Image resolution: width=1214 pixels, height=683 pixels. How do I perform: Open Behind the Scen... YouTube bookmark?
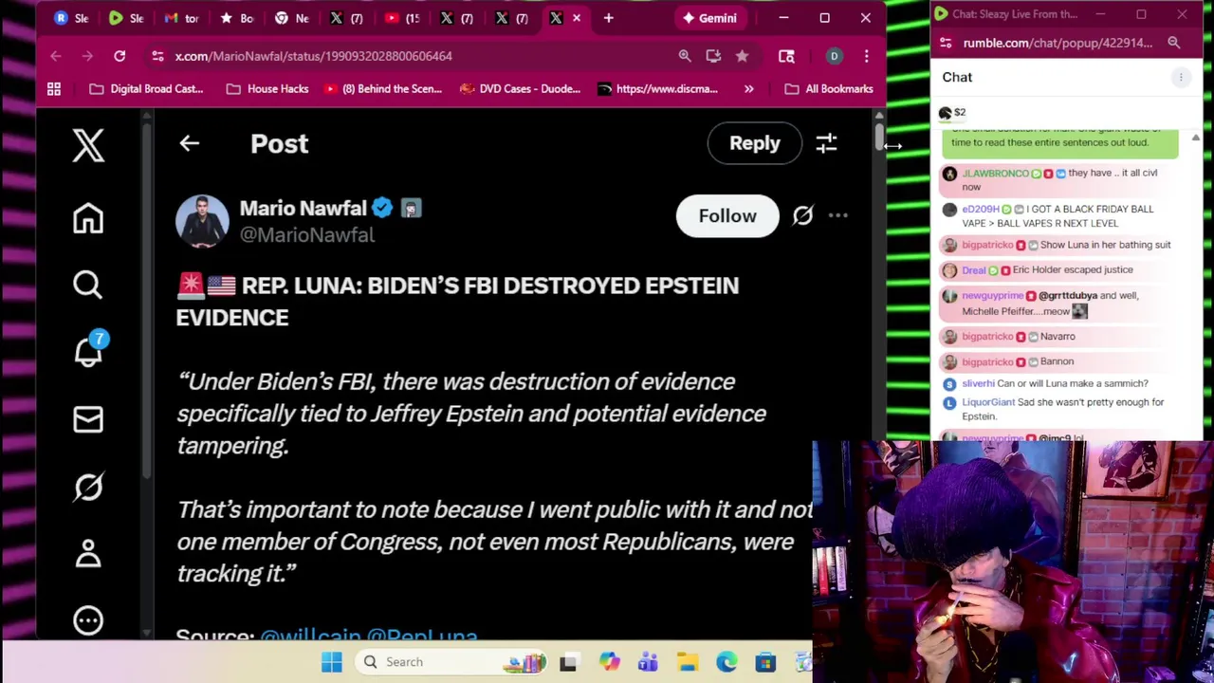(x=383, y=88)
